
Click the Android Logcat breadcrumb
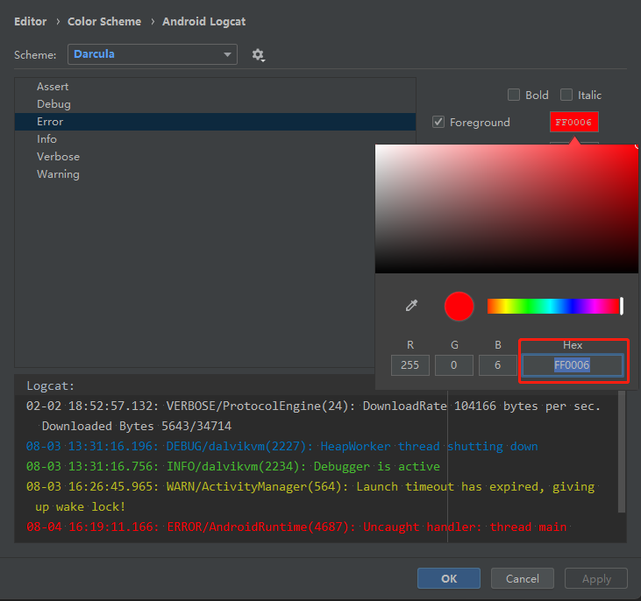pyautogui.click(x=204, y=22)
